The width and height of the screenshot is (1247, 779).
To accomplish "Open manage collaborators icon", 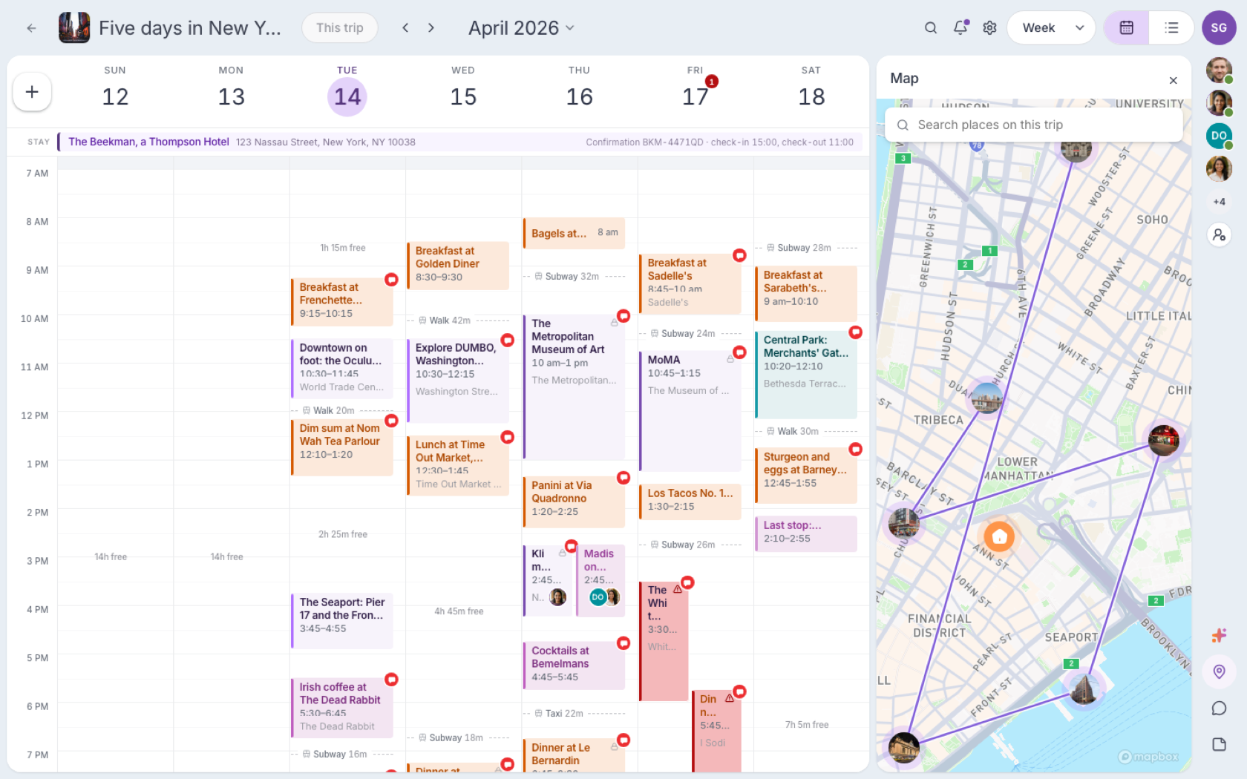I will click(1219, 235).
